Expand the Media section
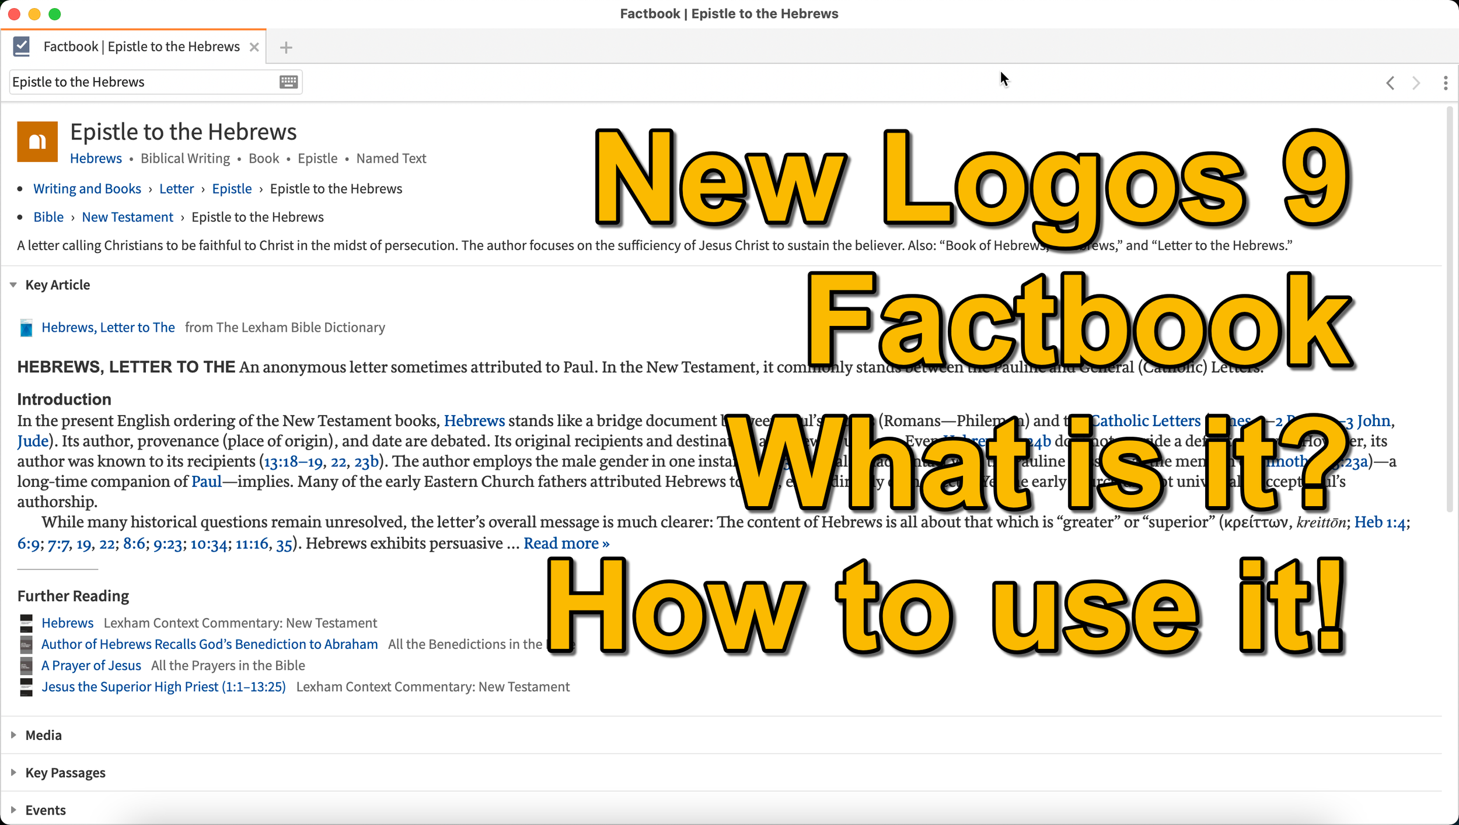 click(13, 735)
